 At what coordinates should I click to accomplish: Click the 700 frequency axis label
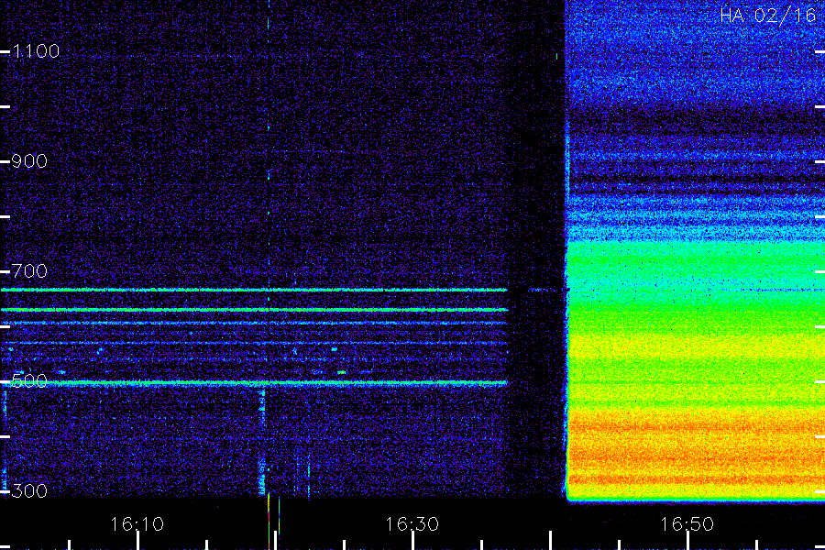pos(29,271)
